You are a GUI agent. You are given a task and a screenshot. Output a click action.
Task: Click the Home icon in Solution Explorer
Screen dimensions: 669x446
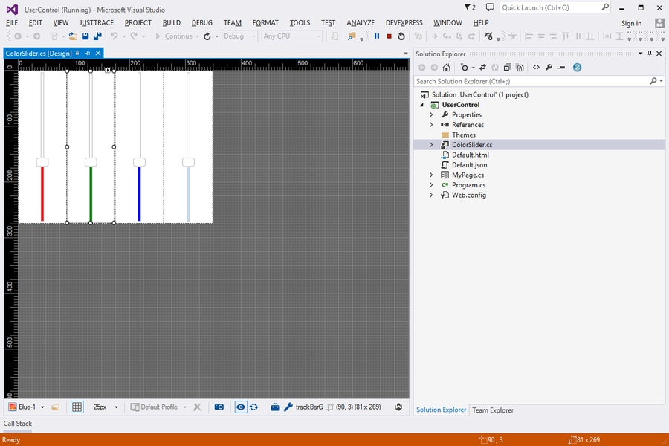(447, 68)
